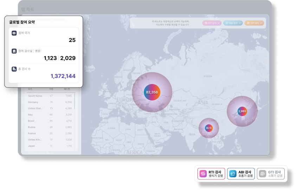The image size is (298, 190).
Task: Select the United Kin... row
Action: (x=50, y=140)
